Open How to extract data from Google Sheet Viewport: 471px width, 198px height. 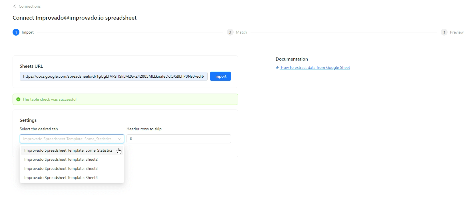[x=315, y=67]
